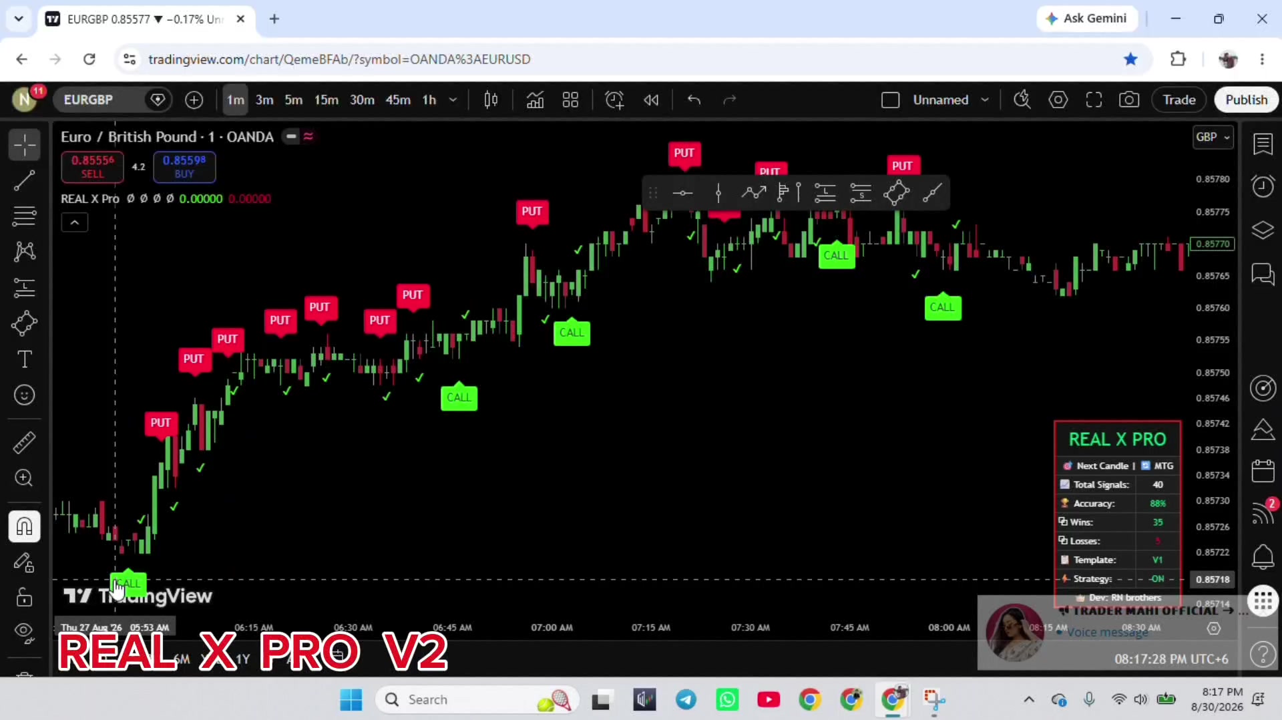Image resolution: width=1282 pixels, height=720 pixels.
Task: Switch to the 3m timeframe
Action: point(264,100)
